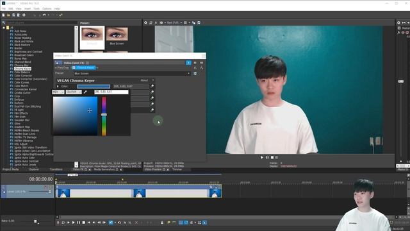Viewport: 410px width, 231px height.
Task: Click Stop button in timeline transport bar
Action: coord(84,223)
